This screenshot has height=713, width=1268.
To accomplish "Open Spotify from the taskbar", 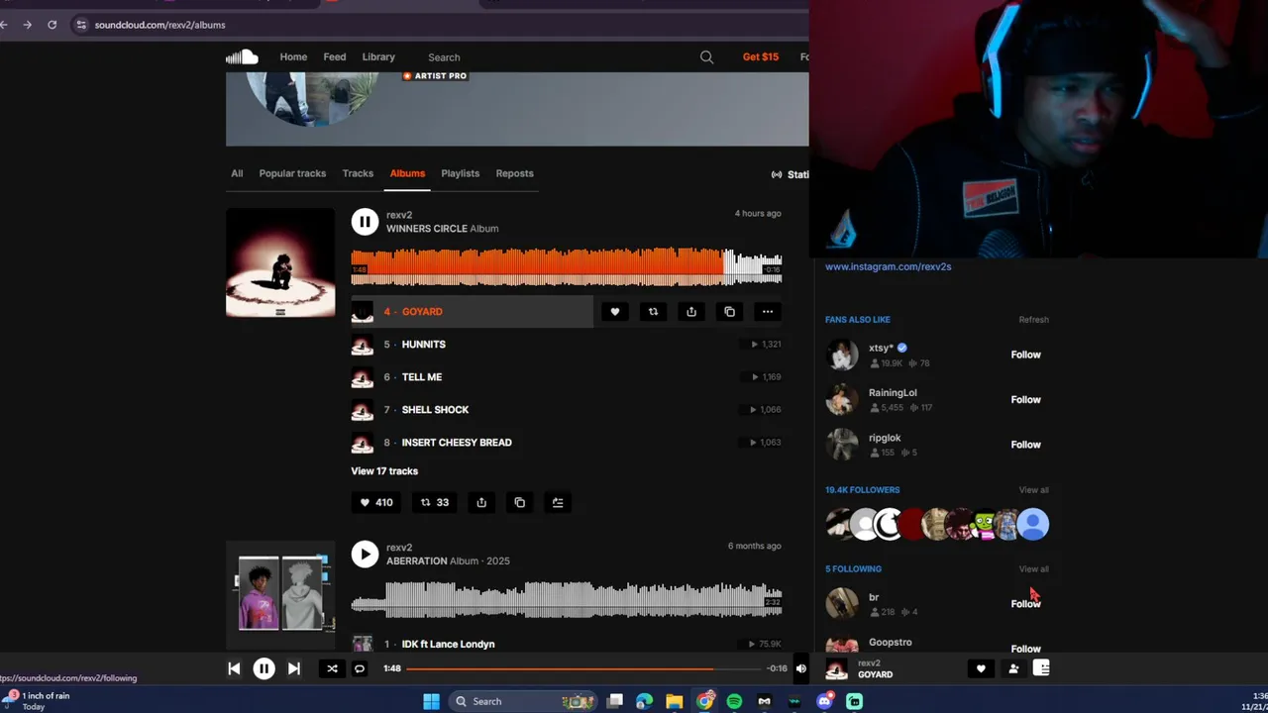I will click(x=734, y=701).
